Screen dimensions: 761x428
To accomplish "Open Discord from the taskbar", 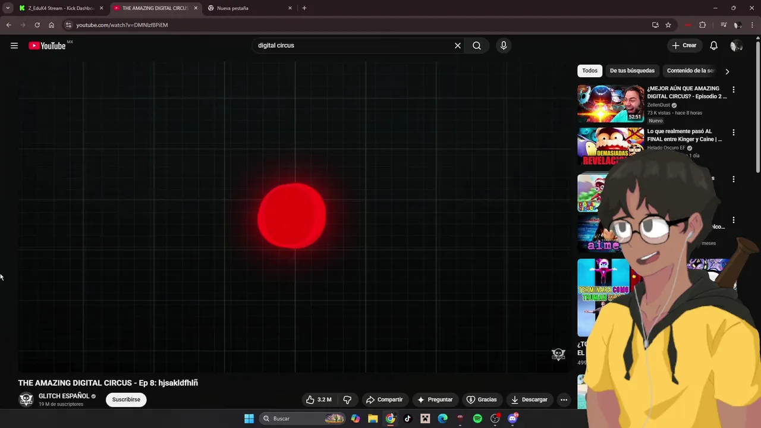I will (512, 418).
